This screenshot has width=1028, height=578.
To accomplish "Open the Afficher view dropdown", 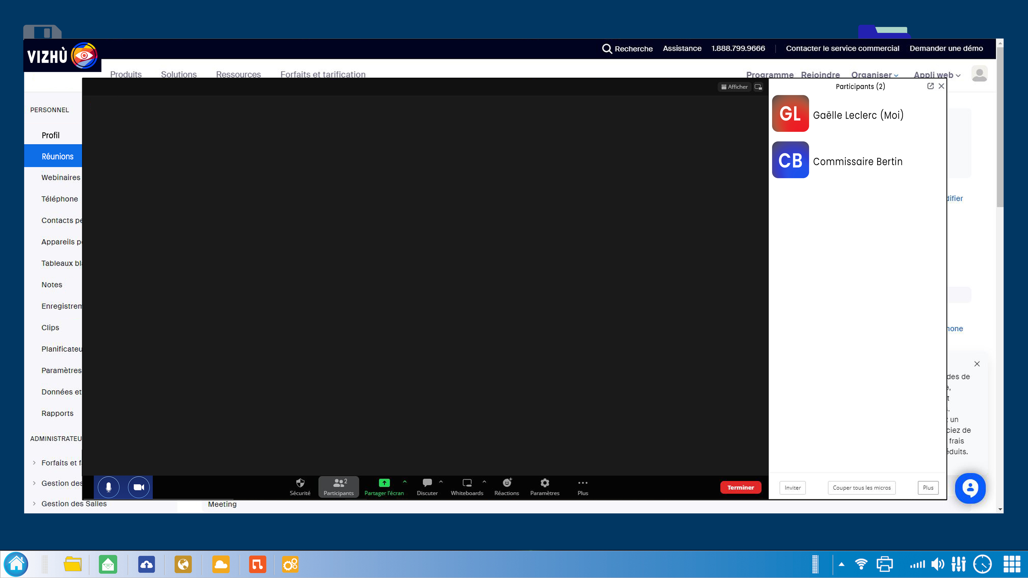I will coord(734,87).
